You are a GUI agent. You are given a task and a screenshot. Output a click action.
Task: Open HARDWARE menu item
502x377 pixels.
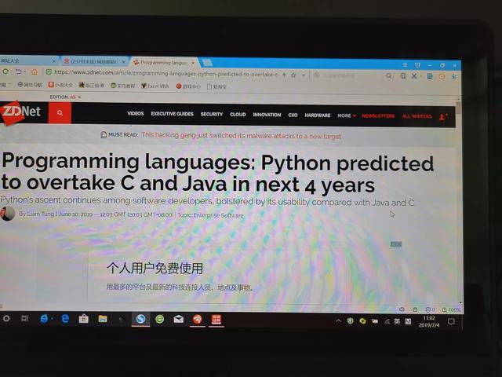(x=318, y=115)
